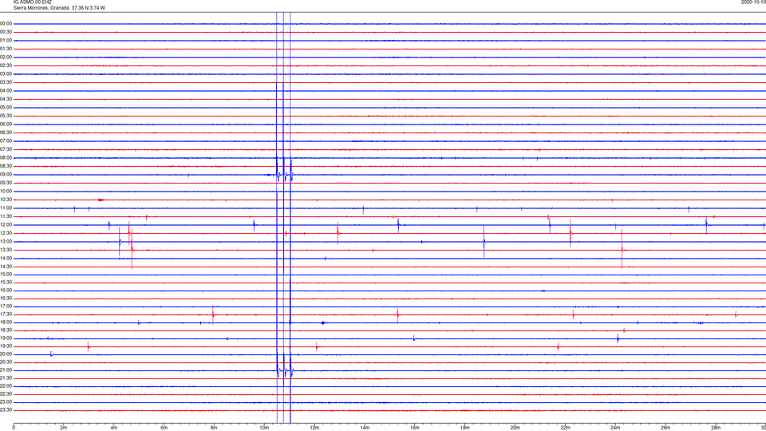Click the 00:30 row label

(6, 32)
